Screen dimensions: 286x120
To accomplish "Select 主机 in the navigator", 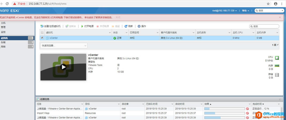I will click(x=3, y=23).
